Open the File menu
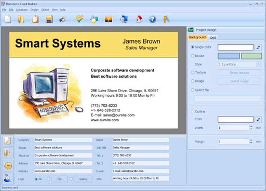The width and height of the screenshot is (266, 191). click(x=4, y=10)
